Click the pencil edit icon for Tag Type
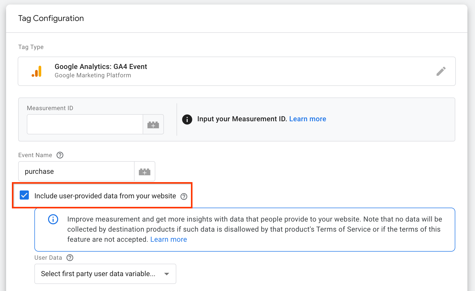This screenshot has width=475, height=291. (x=441, y=71)
